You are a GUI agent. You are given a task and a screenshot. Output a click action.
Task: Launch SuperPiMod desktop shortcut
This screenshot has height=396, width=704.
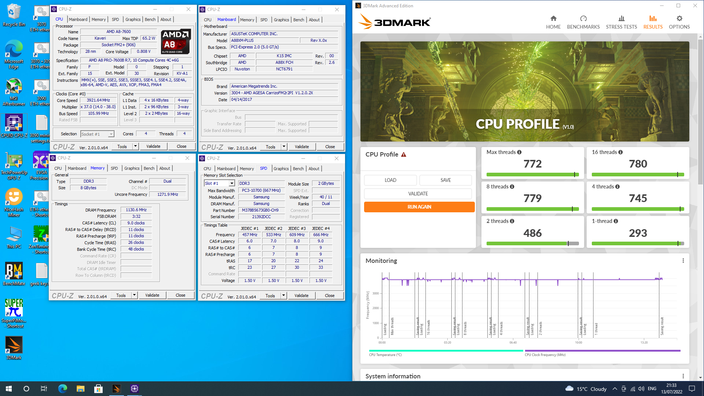point(14,313)
